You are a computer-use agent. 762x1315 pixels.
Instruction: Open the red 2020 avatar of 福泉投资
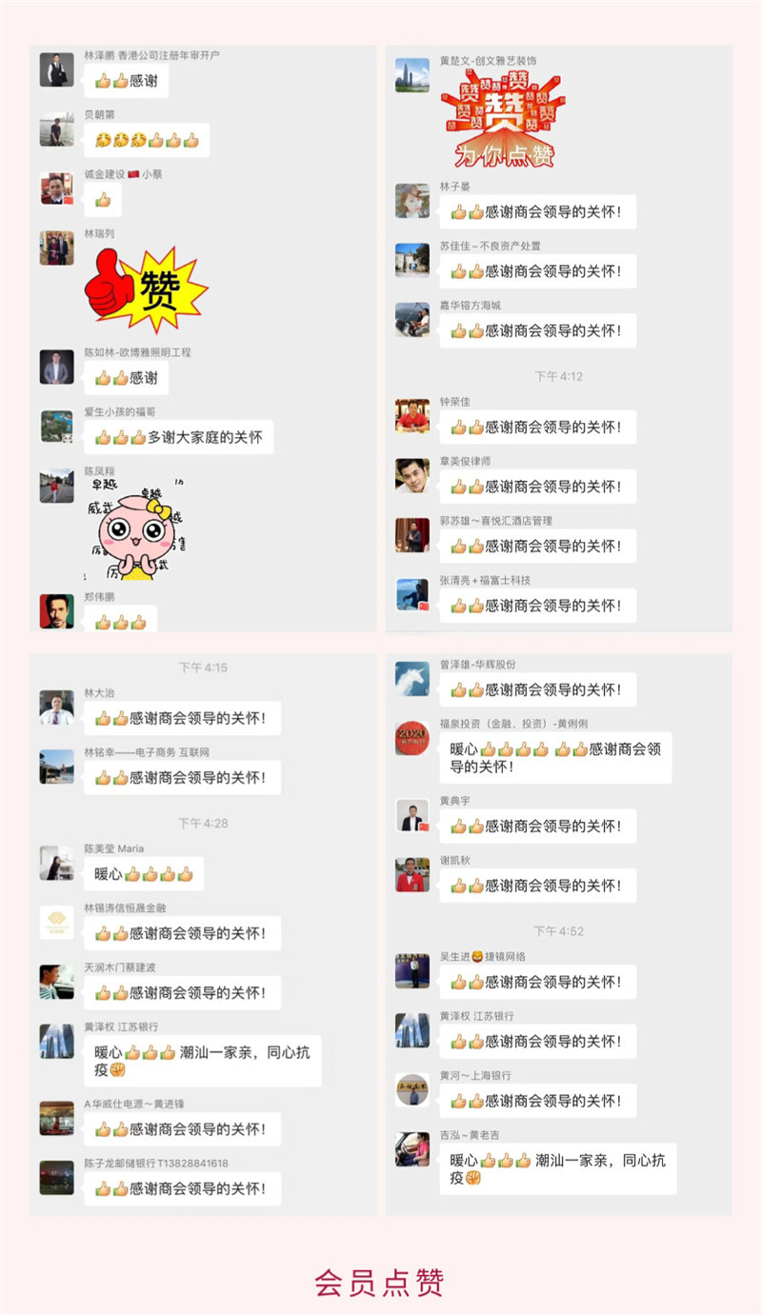(x=412, y=738)
